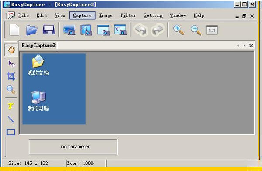This screenshot has width=262, height=171.
Task: Click the captured image thumbnail in canvas
Action: tap(54, 89)
